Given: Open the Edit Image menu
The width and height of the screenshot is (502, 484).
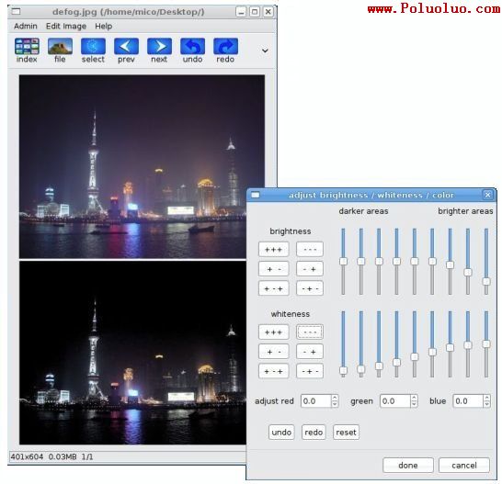Looking at the screenshot, I should tap(66, 27).
